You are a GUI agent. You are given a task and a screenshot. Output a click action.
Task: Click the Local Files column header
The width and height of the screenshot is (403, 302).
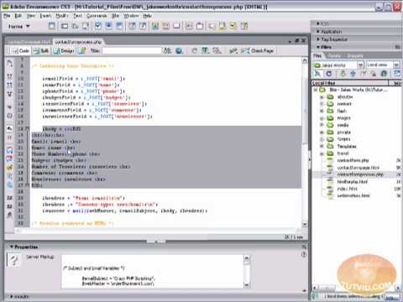click(350, 83)
